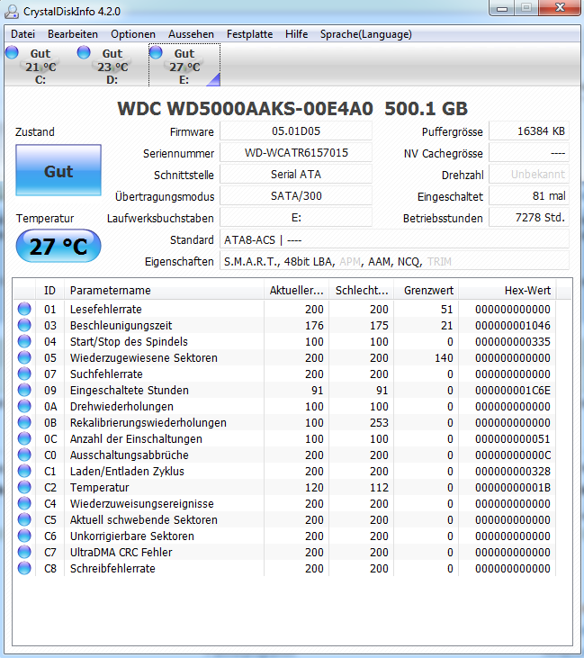Select hex value 000000001046

[513, 326]
